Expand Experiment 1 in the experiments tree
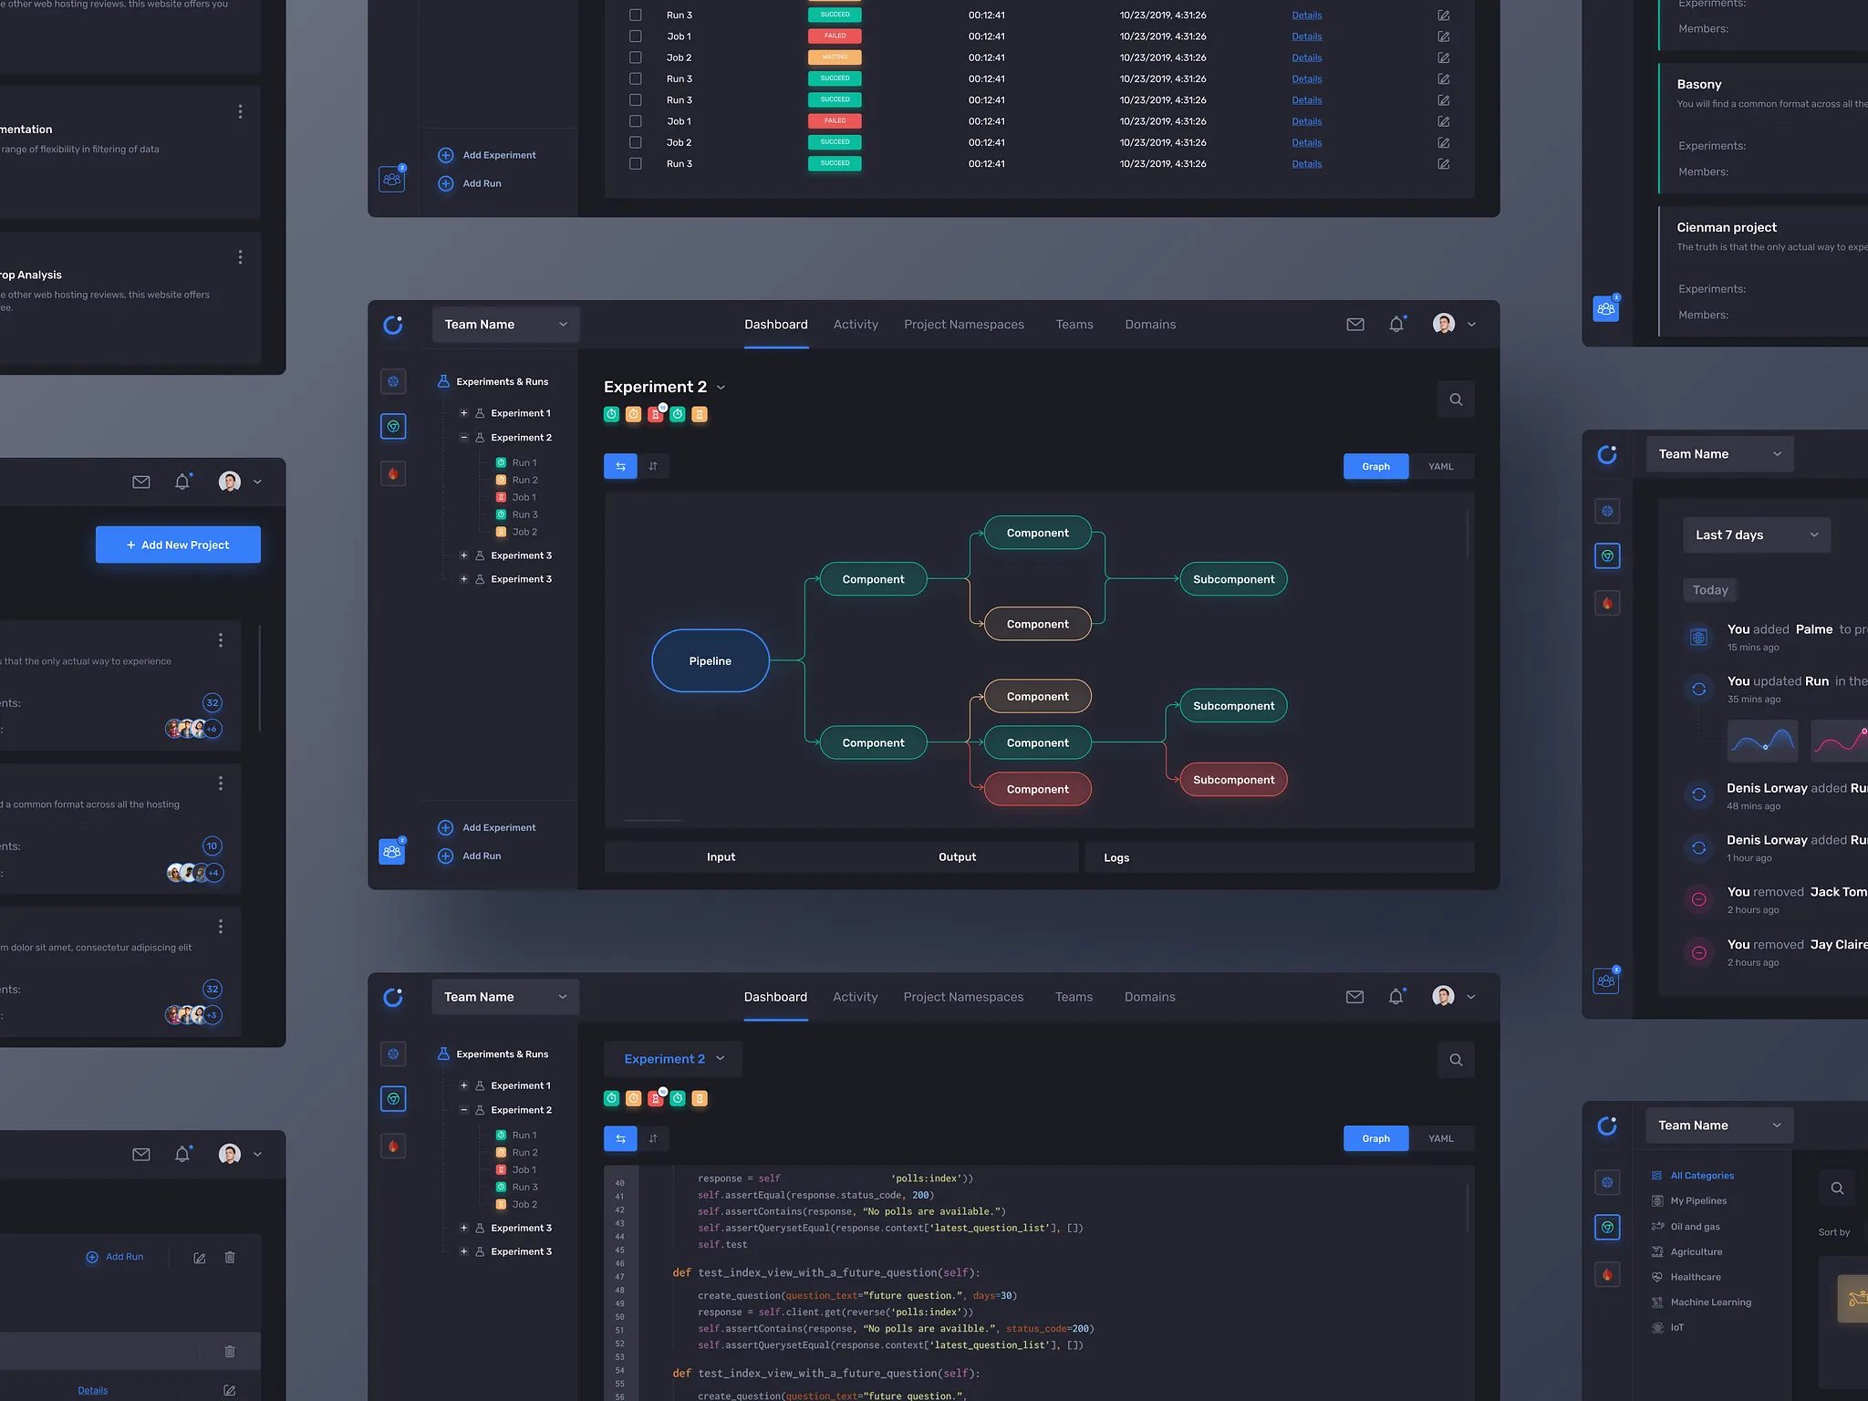Screen dimensions: 1868x1401 tap(464, 412)
